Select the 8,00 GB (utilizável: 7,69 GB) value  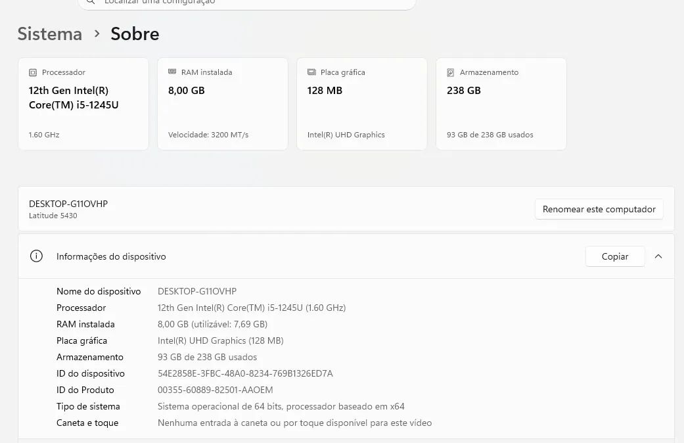pyautogui.click(x=212, y=324)
